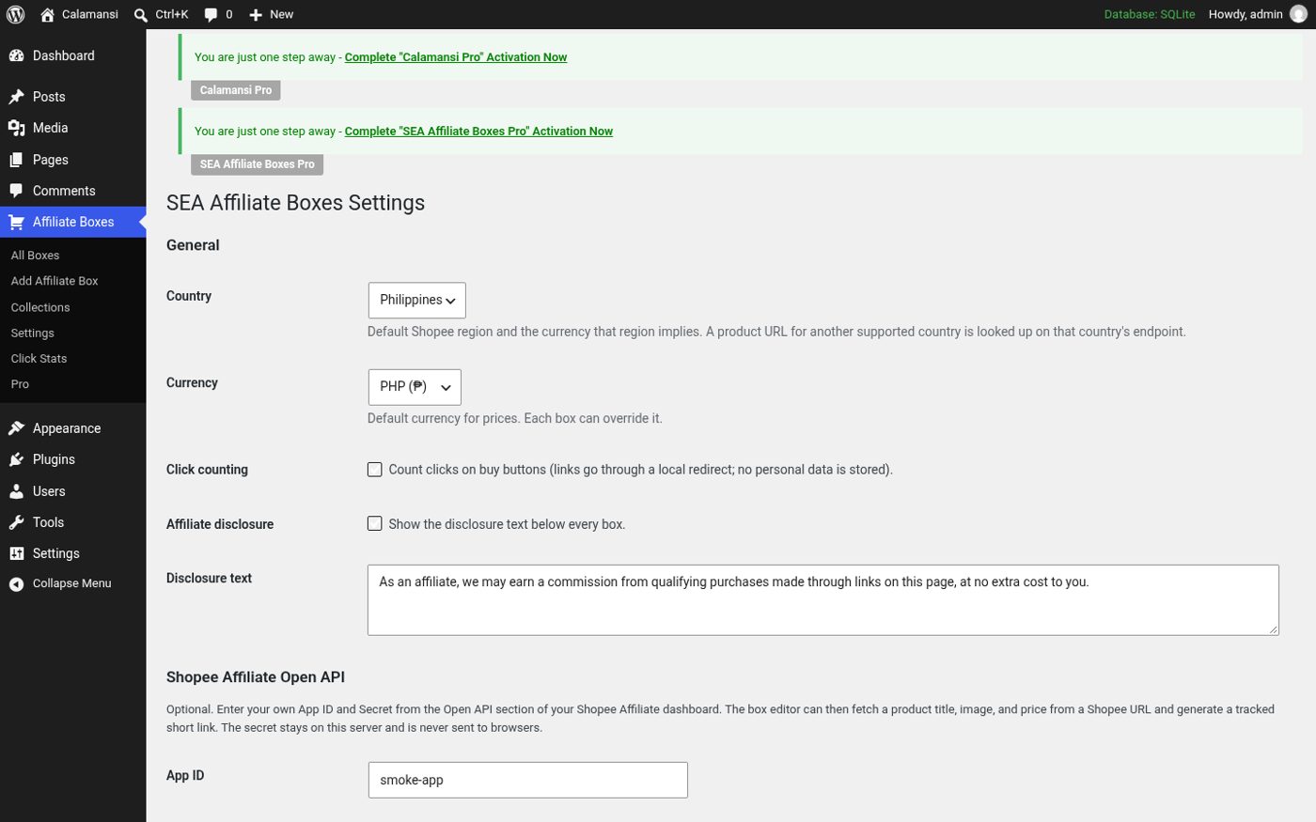The width and height of the screenshot is (1316, 822).
Task: Click the Settings sliders icon in sidebar
Action: [x=16, y=553]
